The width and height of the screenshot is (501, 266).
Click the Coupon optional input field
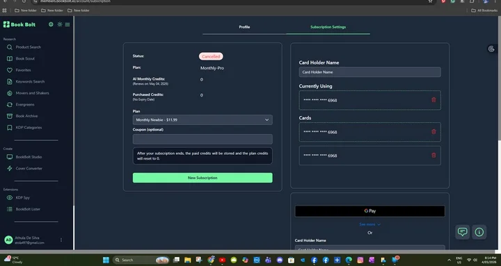pyautogui.click(x=202, y=139)
